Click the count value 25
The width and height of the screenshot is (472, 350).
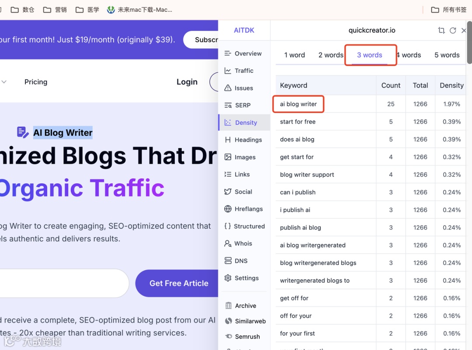391,104
